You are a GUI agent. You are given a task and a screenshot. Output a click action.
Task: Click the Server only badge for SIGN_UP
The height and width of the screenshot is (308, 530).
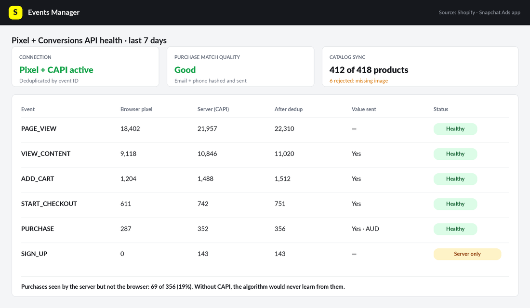tap(467, 254)
